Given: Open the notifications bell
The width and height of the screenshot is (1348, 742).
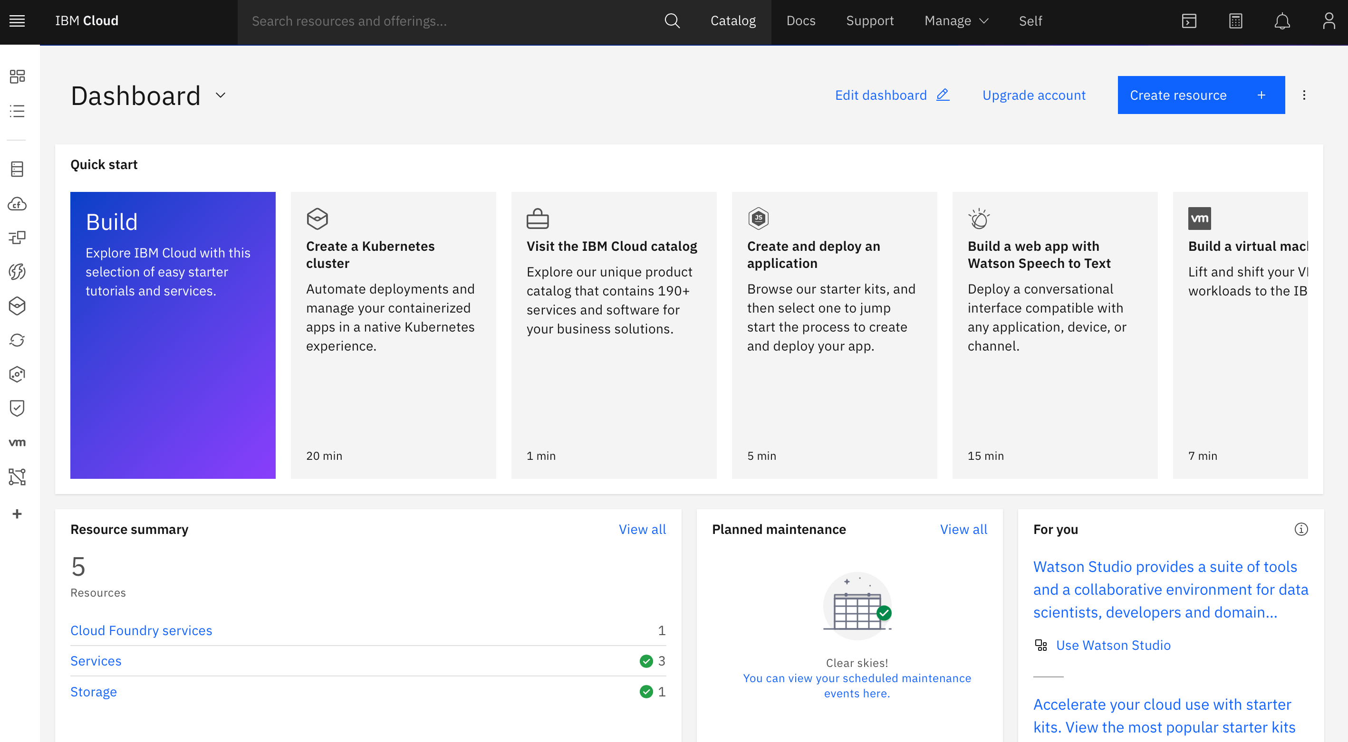Looking at the screenshot, I should pyautogui.click(x=1281, y=21).
